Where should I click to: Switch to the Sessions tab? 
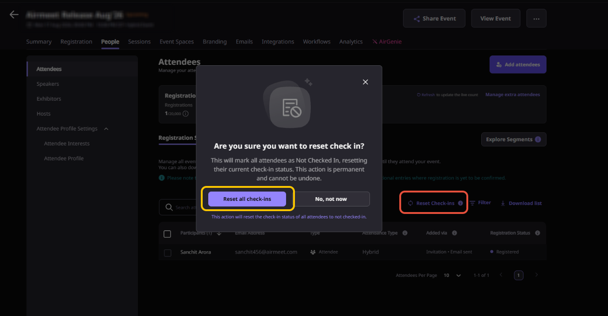(x=139, y=41)
